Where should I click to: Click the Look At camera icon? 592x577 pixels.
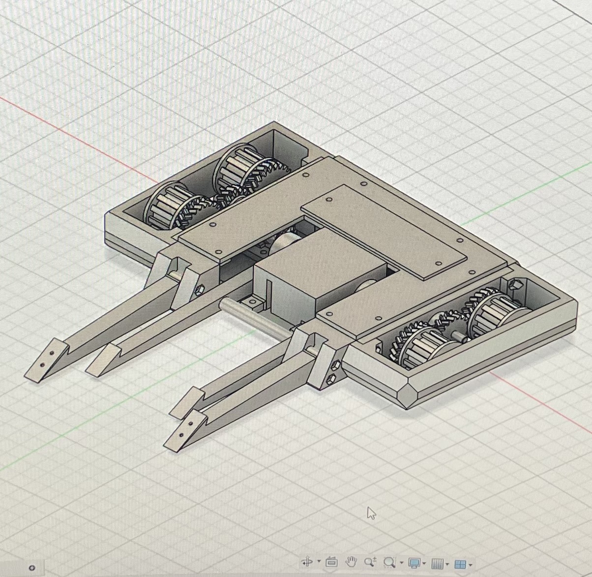pos(331,562)
